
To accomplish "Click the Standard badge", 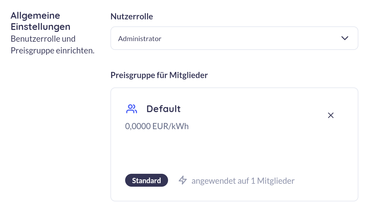I will (147, 180).
